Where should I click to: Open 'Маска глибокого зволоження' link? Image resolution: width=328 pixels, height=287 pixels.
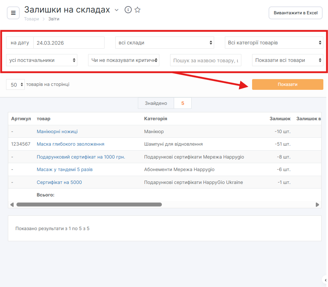click(x=70, y=144)
